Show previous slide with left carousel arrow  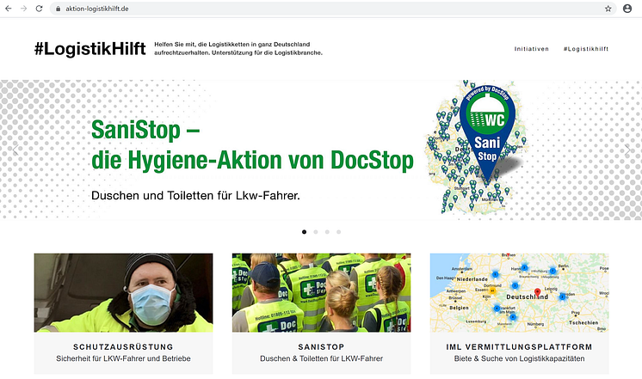pyautogui.click(x=15, y=150)
